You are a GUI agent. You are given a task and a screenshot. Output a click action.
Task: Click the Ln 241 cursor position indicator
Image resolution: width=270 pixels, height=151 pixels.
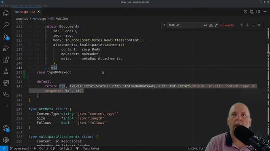pyautogui.click(x=197, y=148)
